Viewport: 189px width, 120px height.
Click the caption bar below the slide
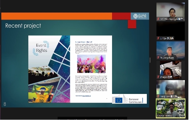[92, 118]
